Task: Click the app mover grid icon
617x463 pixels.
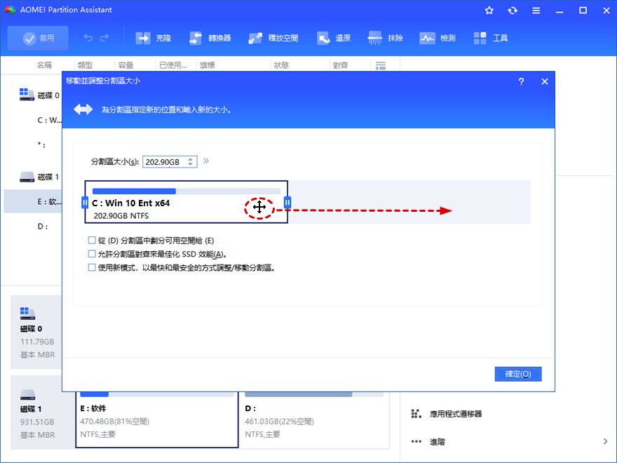Action: (416, 414)
